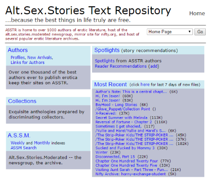Follow the Home link in the header
Viewport: 211px width, 180px height.
(197, 13)
